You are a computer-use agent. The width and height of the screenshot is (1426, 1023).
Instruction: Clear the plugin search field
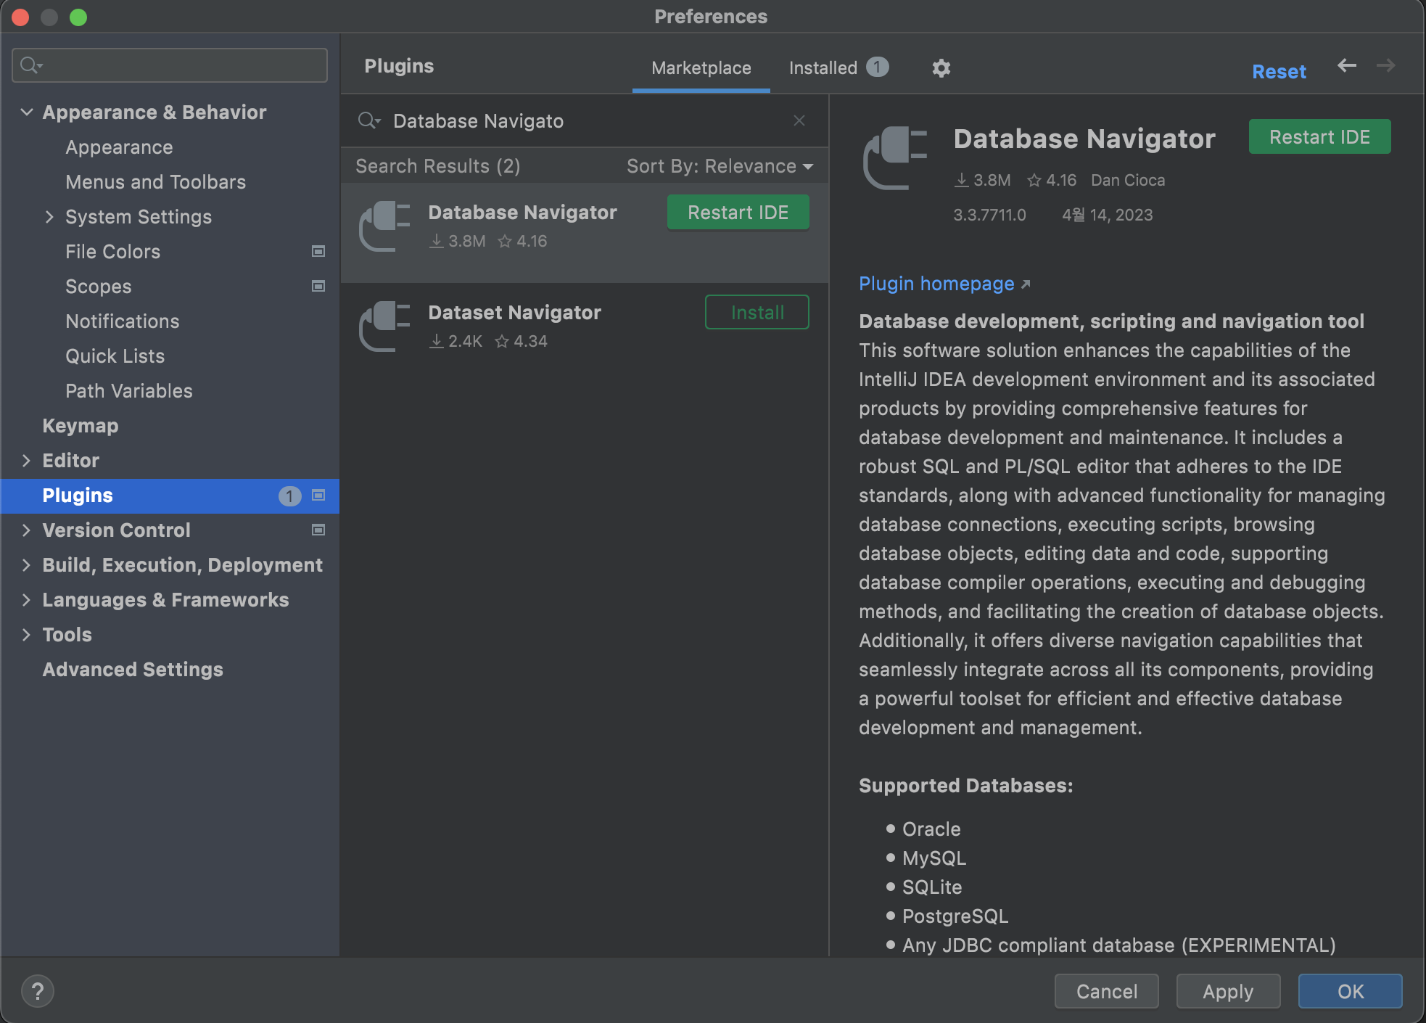799,121
